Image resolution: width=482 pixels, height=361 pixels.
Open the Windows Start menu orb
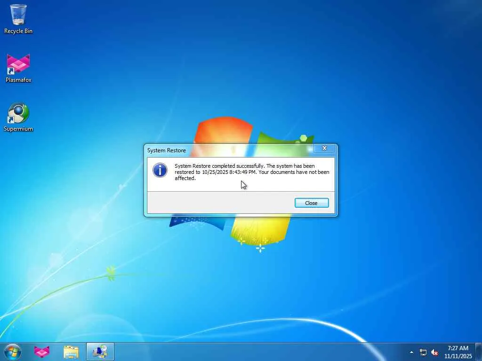click(13, 352)
